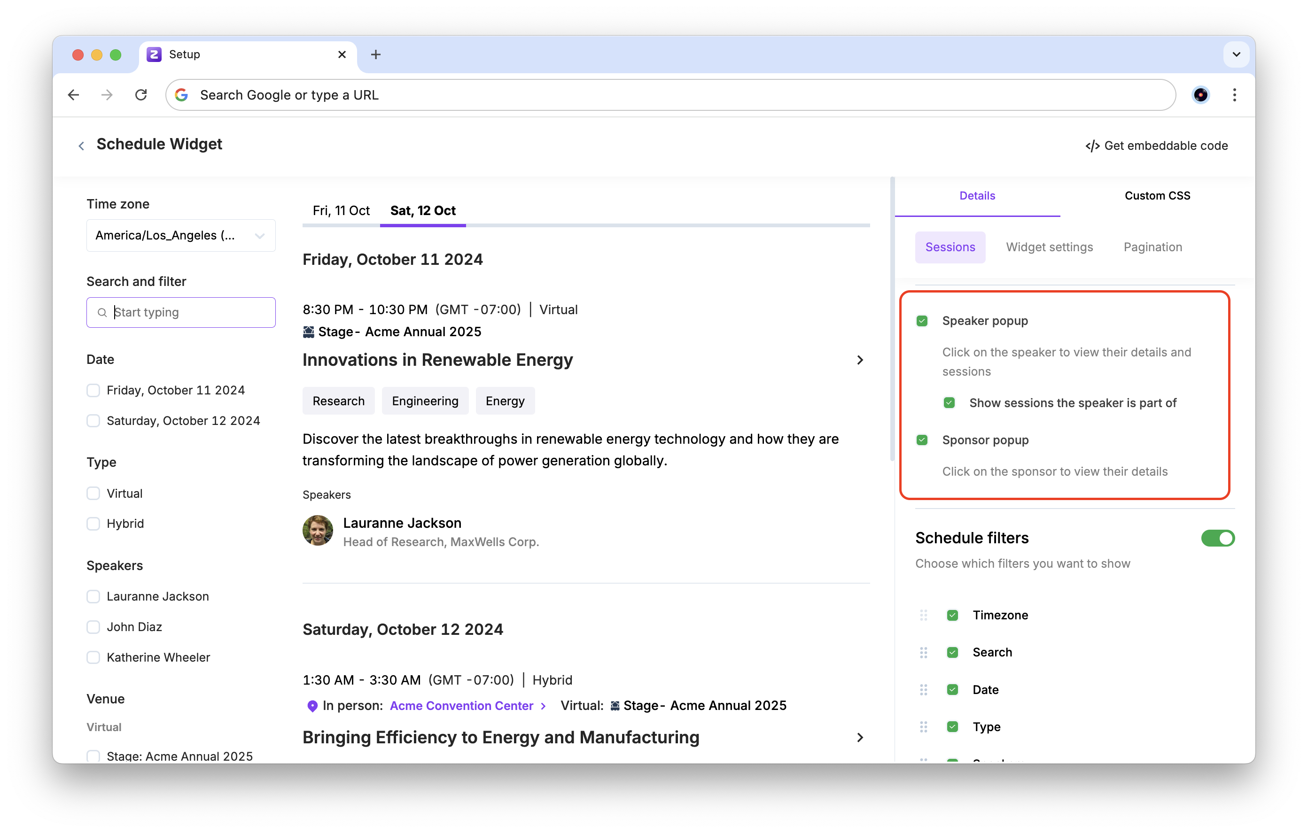Uncheck the Sponsor popup checkbox
This screenshot has height=833, width=1308.
click(x=922, y=440)
